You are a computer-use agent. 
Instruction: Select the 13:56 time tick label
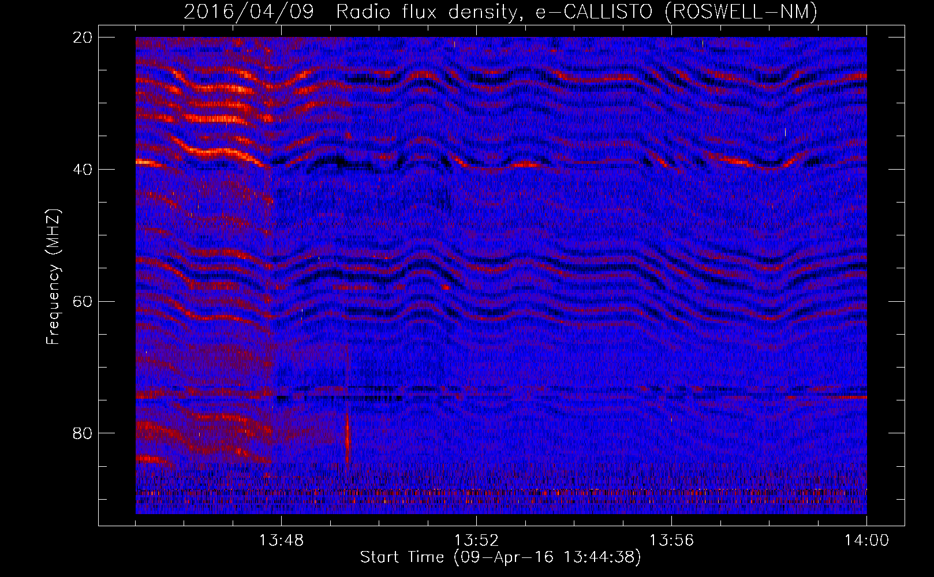click(671, 540)
